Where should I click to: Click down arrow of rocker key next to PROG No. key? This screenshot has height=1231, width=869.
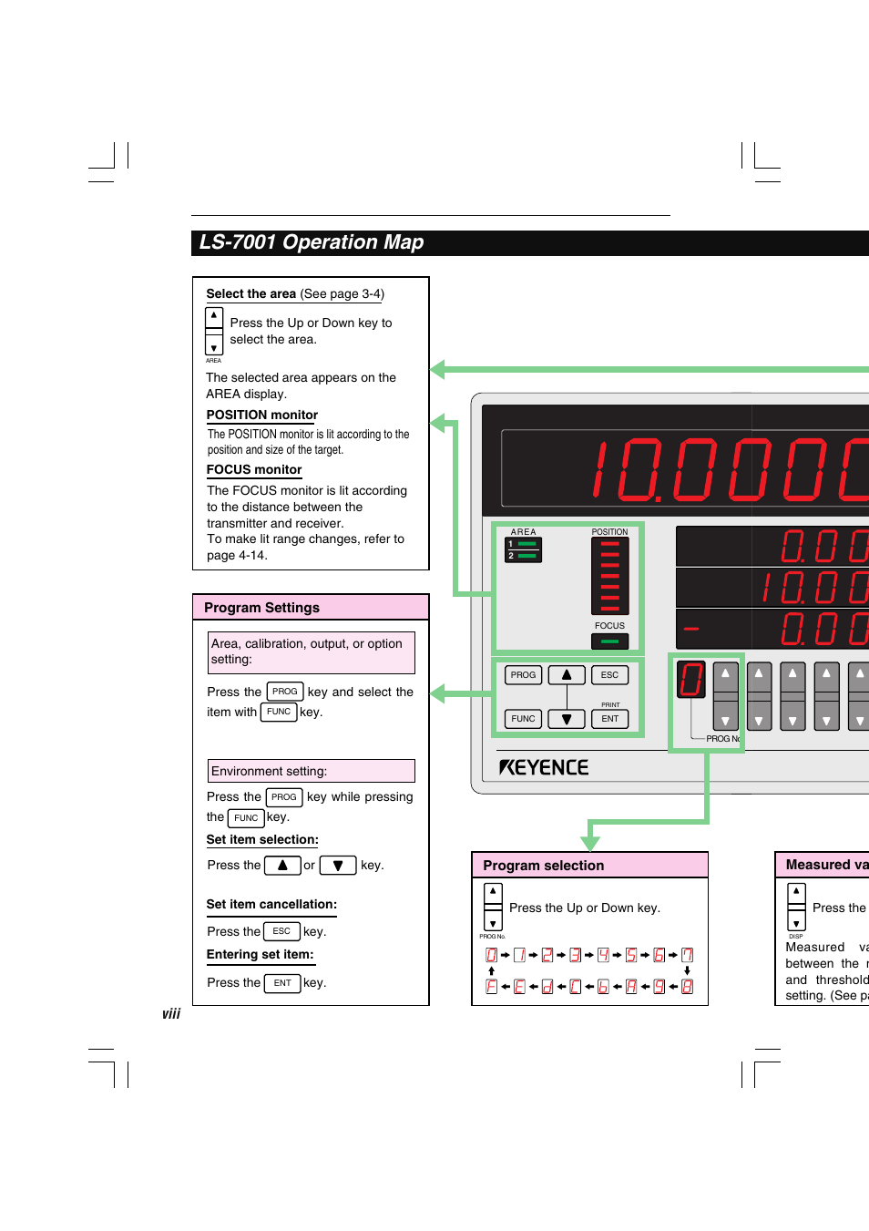tap(759, 720)
